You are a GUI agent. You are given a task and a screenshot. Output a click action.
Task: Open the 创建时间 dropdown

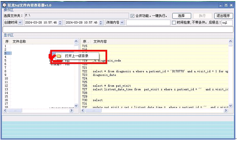click(20, 22)
